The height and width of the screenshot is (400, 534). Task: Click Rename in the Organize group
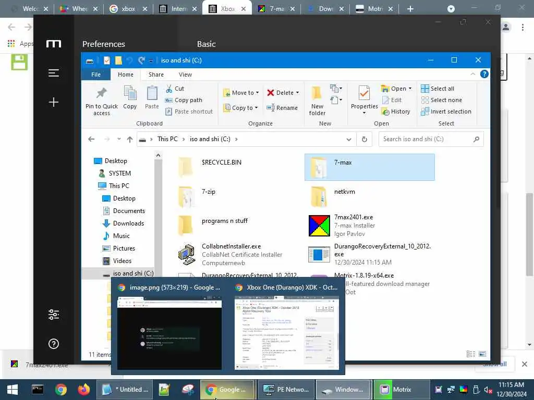pyautogui.click(x=282, y=108)
